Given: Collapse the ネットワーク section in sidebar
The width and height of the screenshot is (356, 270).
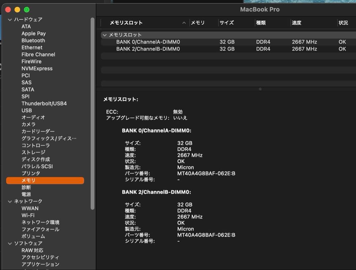Looking at the screenshot, I should [x=10, y=201].
